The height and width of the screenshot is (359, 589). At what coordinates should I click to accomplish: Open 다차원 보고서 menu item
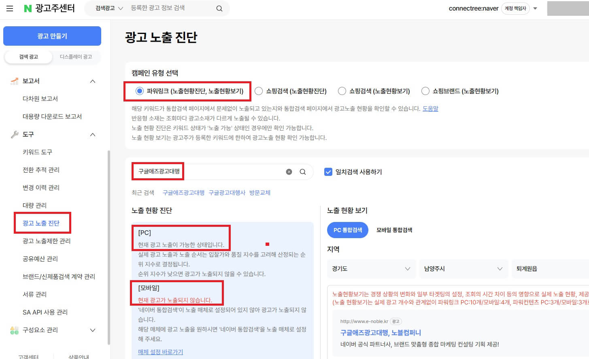(x=40, y=99)
